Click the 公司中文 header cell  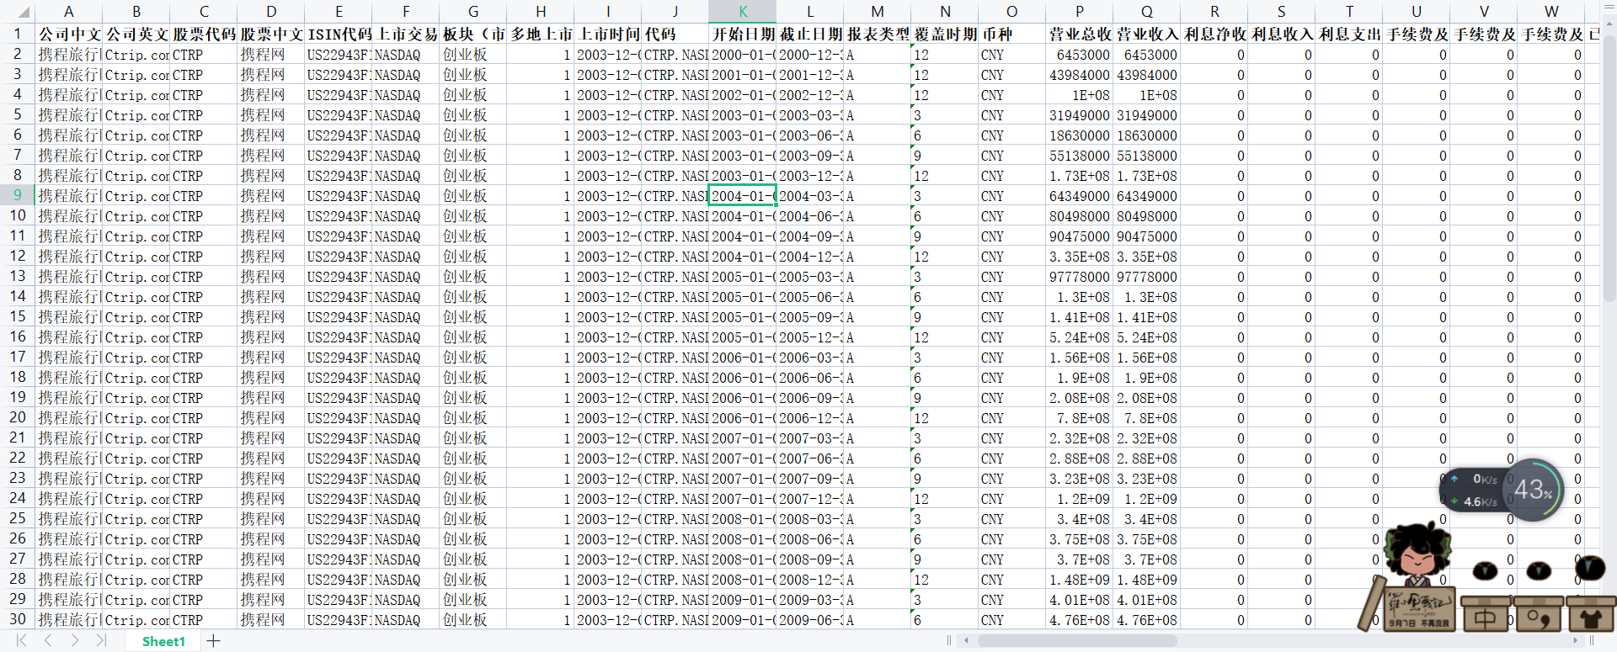point(69,34)
